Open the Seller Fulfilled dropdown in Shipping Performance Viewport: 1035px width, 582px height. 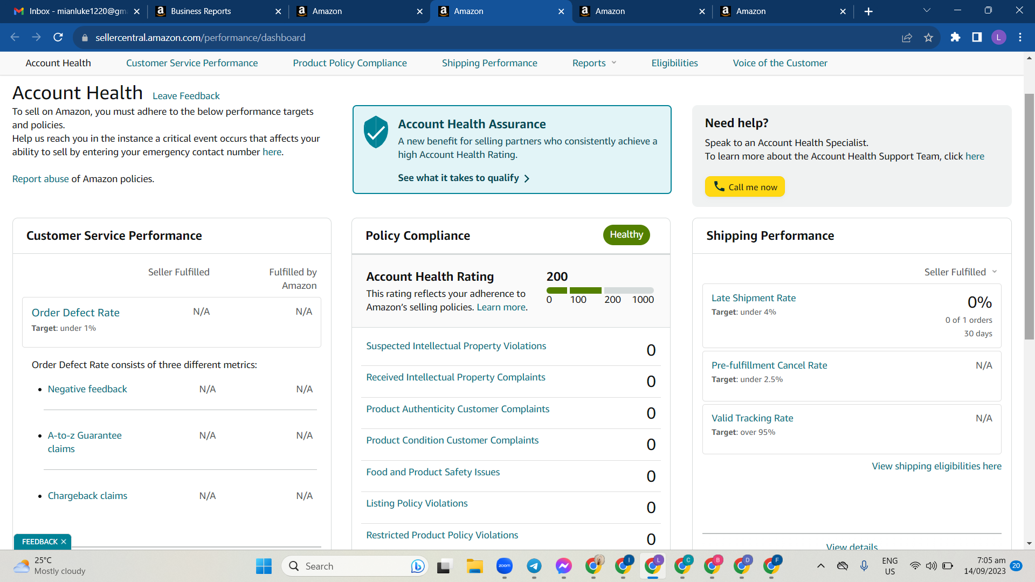(961, 272)
